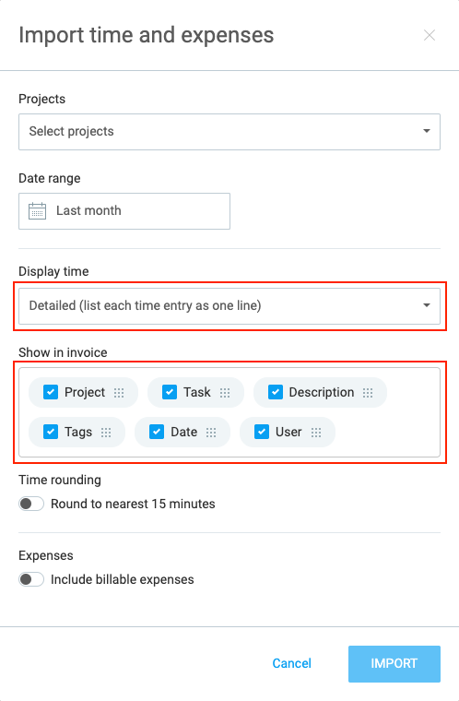Click the drag handle beside Description
This screenshot has width=459, height=701.
pyautogui.click(x=368, y=393)
